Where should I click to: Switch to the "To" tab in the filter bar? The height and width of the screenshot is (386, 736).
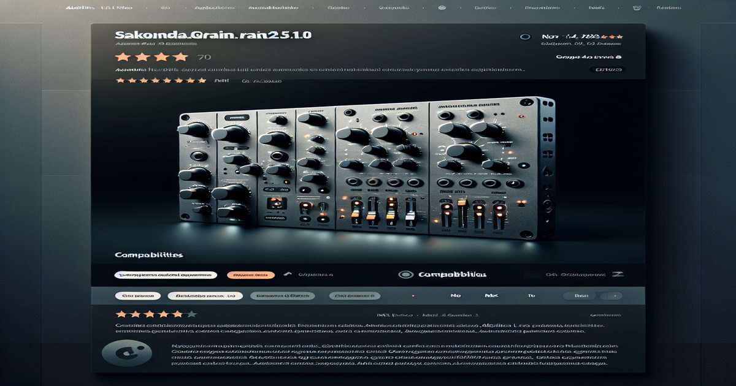531,295
